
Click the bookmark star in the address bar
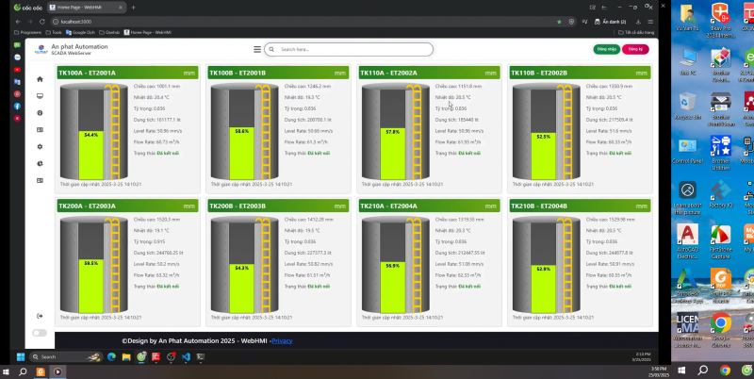pos(559,20)
